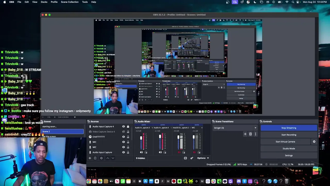Screen dimensions: 330x186
Task: Enable Studio Mode
Action: pos(289,149)
